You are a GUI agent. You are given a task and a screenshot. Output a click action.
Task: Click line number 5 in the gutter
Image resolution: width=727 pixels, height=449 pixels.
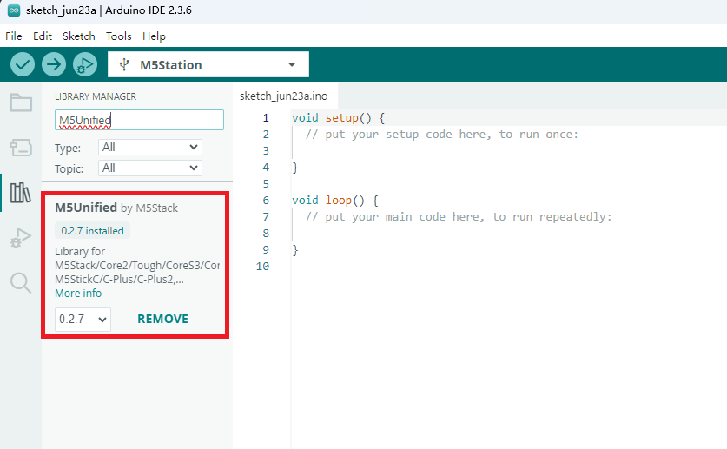[x=266, y=184]
